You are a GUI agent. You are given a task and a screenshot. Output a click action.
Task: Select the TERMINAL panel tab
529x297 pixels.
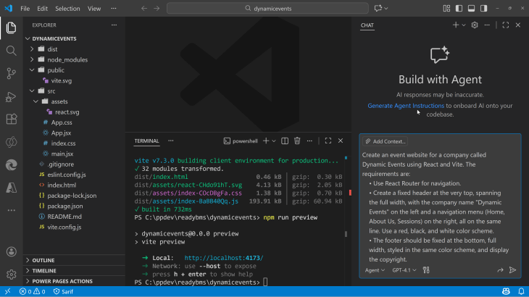point(146,141)
